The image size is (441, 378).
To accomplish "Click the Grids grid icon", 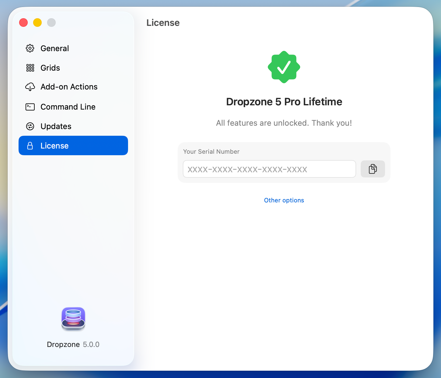I will [30, 68].
